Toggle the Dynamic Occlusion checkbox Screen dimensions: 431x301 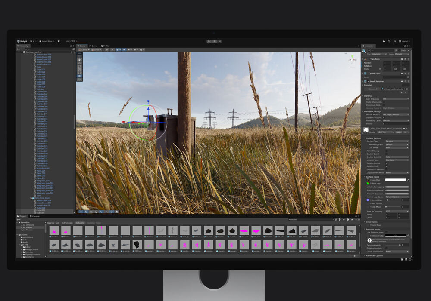point(384,118)
